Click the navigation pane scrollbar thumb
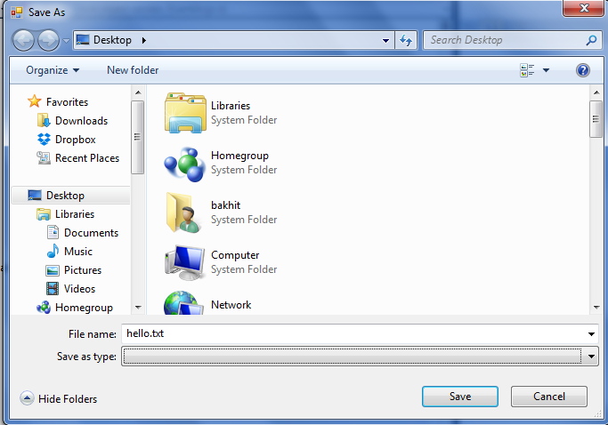This screenshot has height=425, width=608. [x=138, y=137]
